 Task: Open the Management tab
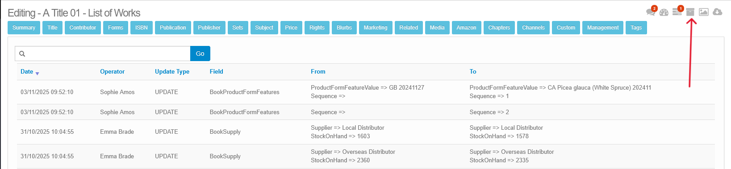click(603, 28)
